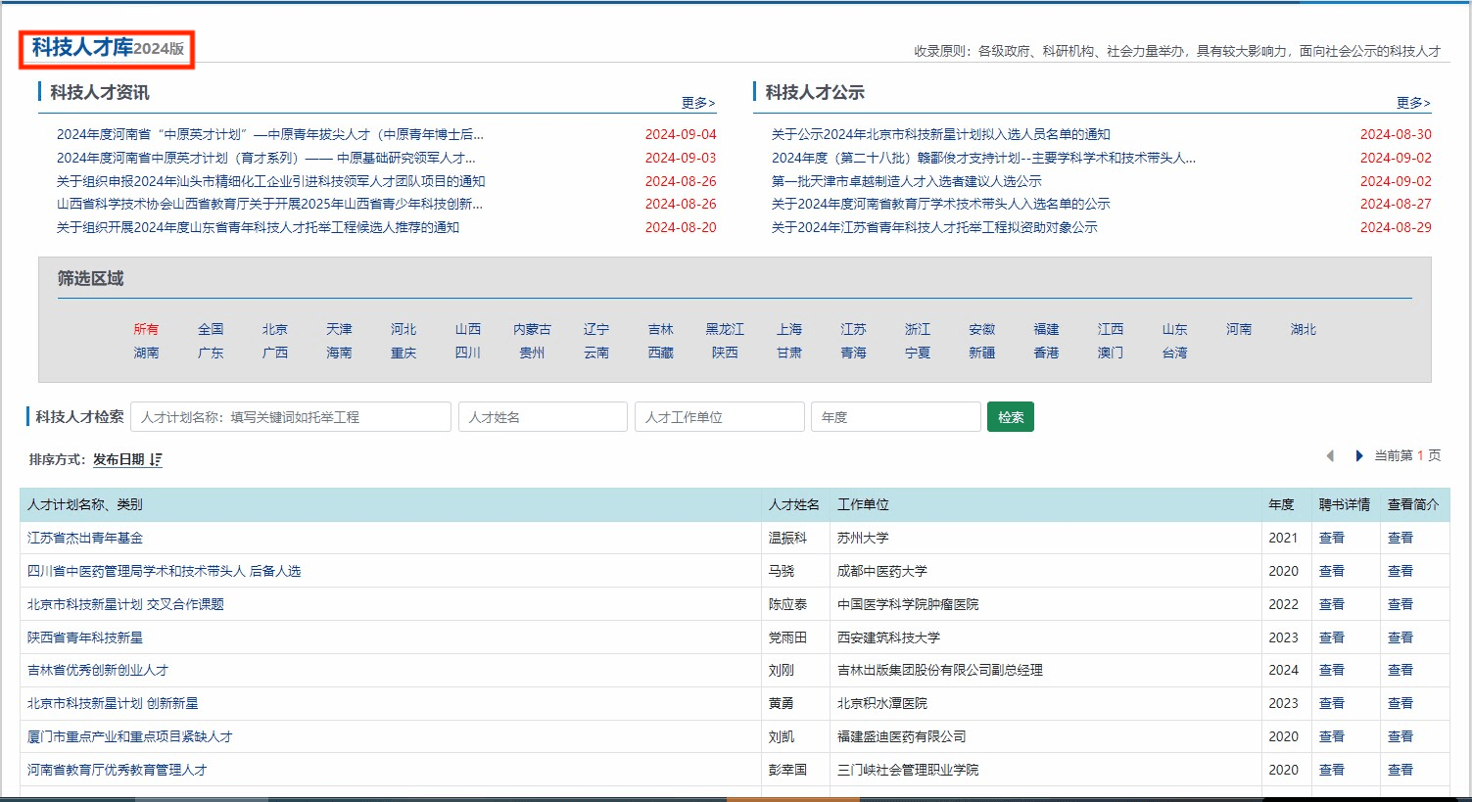Filter by region 新疆
This screenshot has width=1472, height=802.
[x=982, y=353]
